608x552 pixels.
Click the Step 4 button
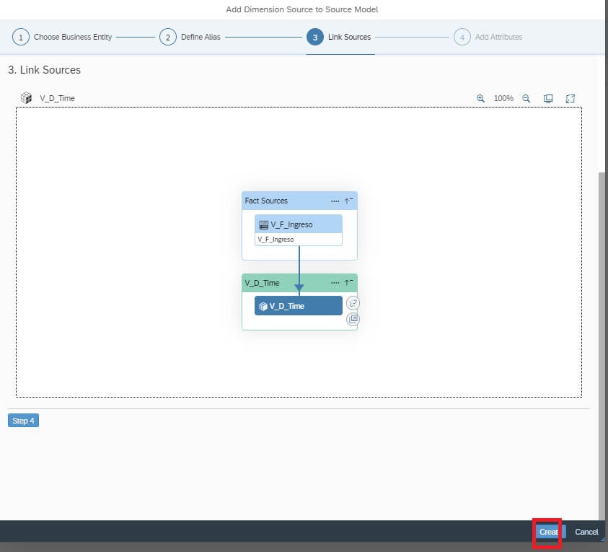click(23, 421)
